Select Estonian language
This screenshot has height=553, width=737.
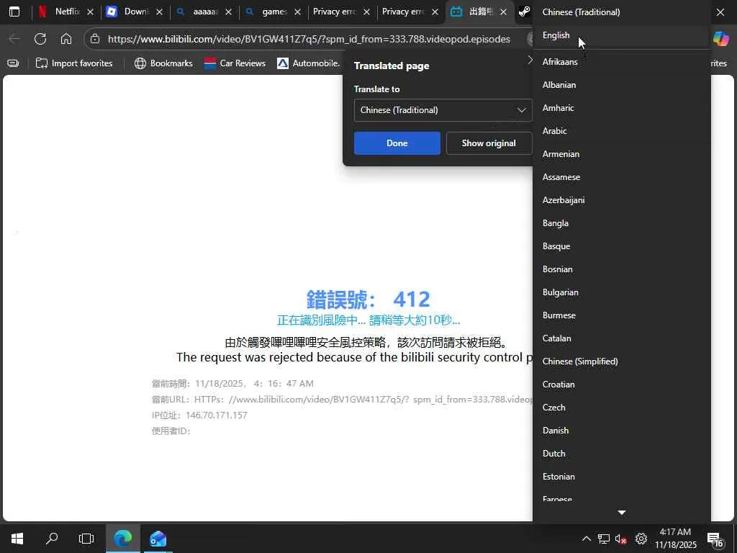point(621,477)
